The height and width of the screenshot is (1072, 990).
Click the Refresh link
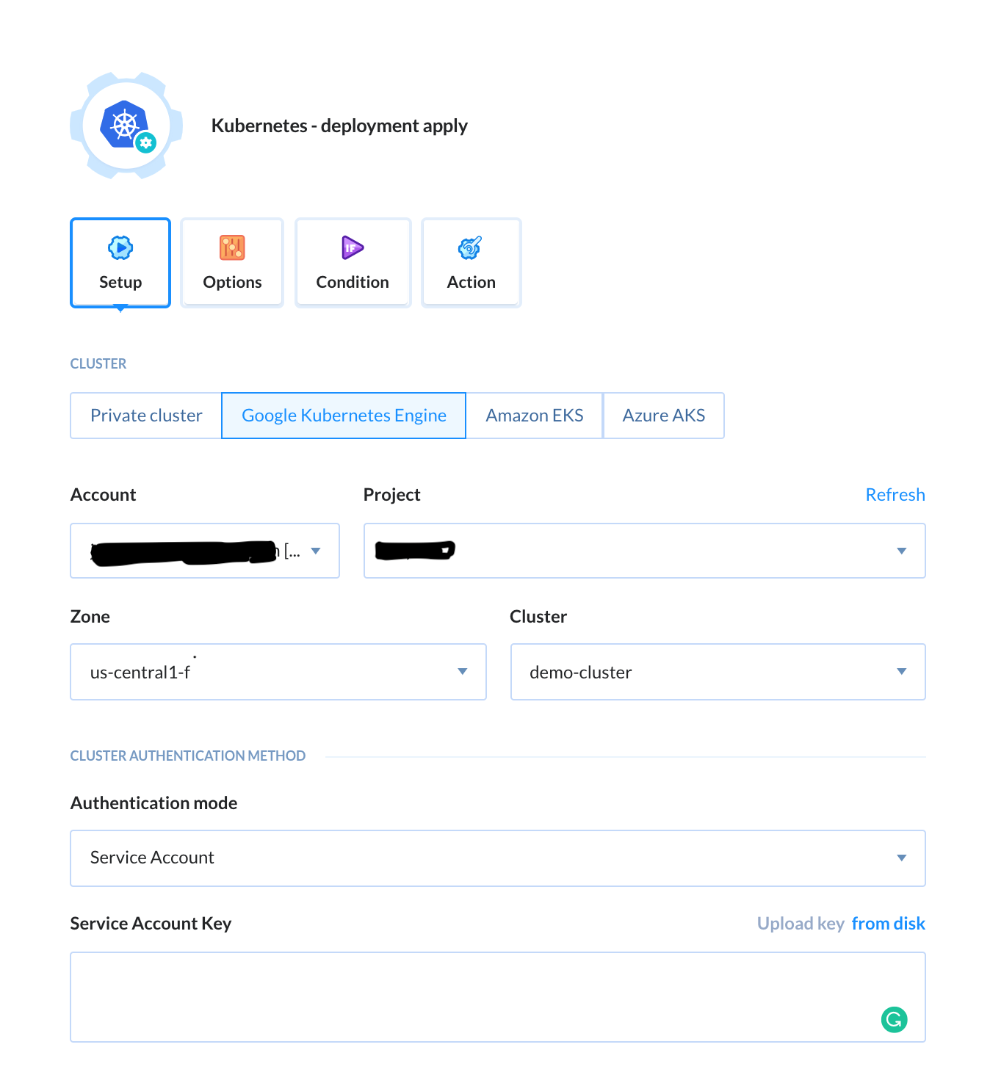(x=895, y=495)
